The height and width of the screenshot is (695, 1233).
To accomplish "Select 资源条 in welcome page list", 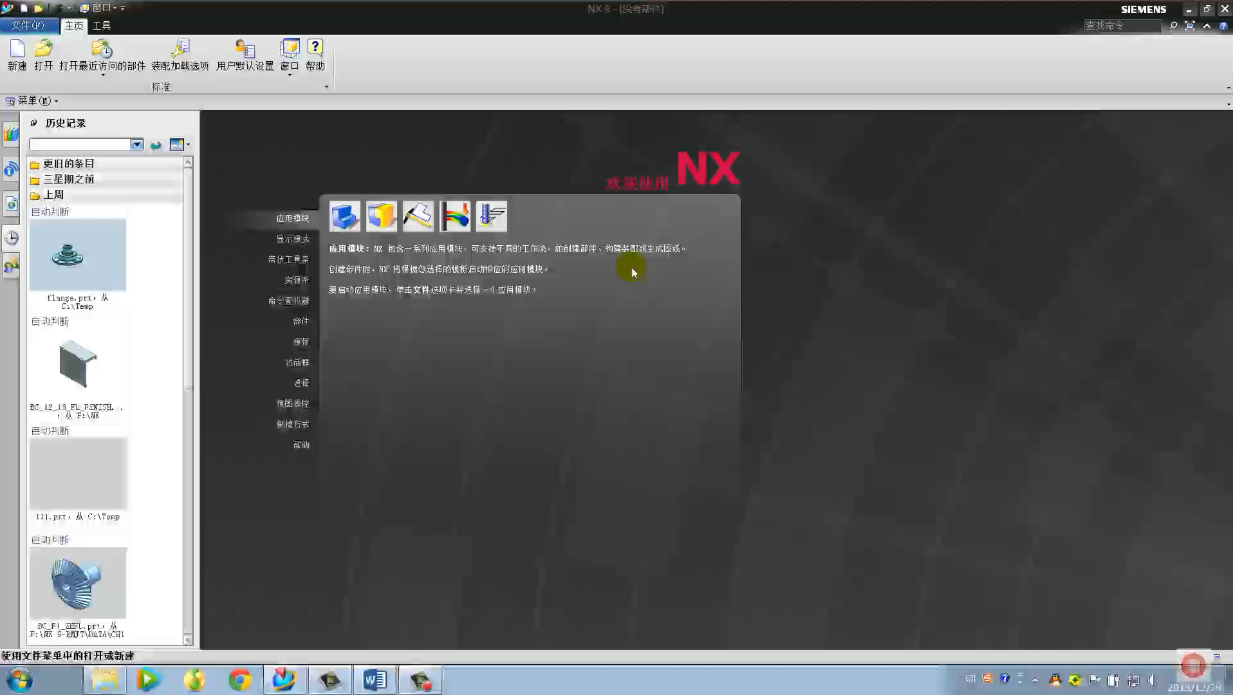I will [297, 280].
